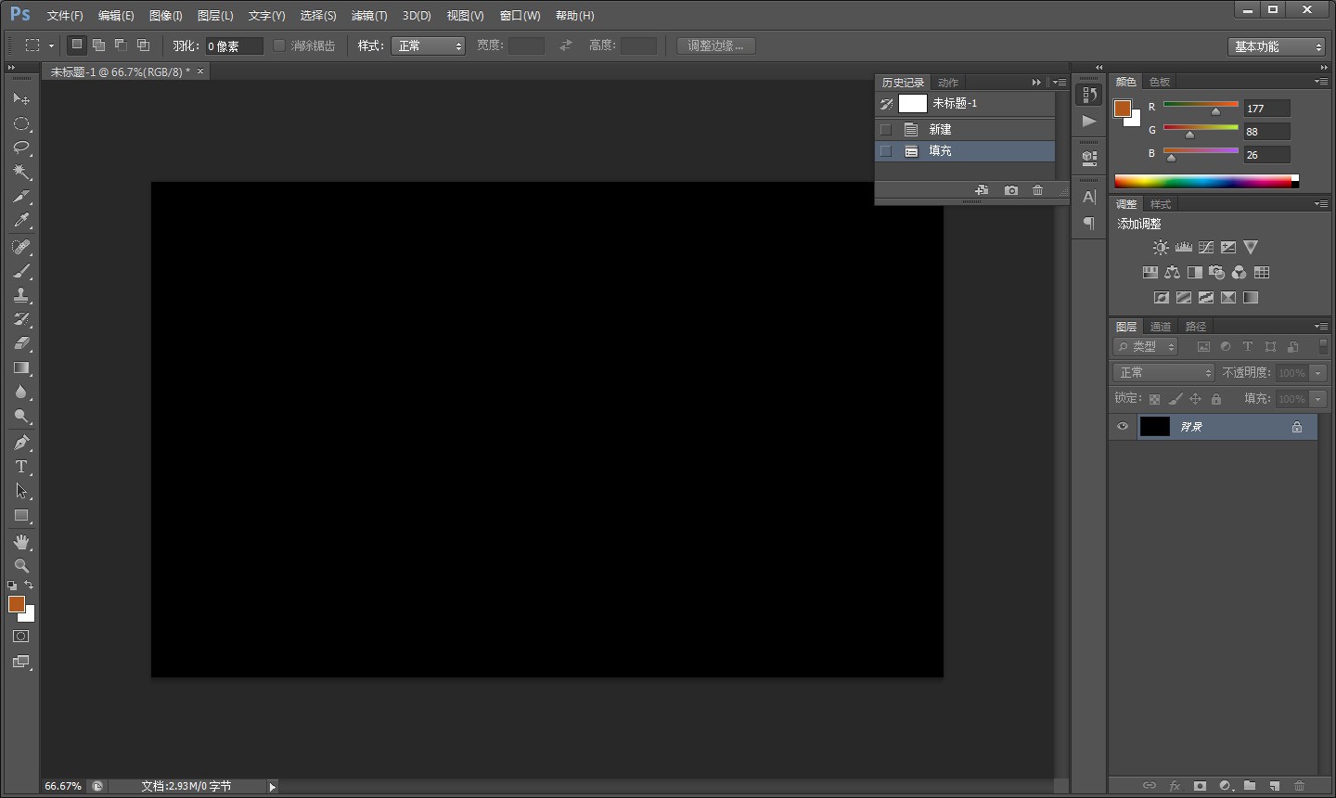
Task: Switch to the 通道 channels tab
Action: coord(1161,327)
